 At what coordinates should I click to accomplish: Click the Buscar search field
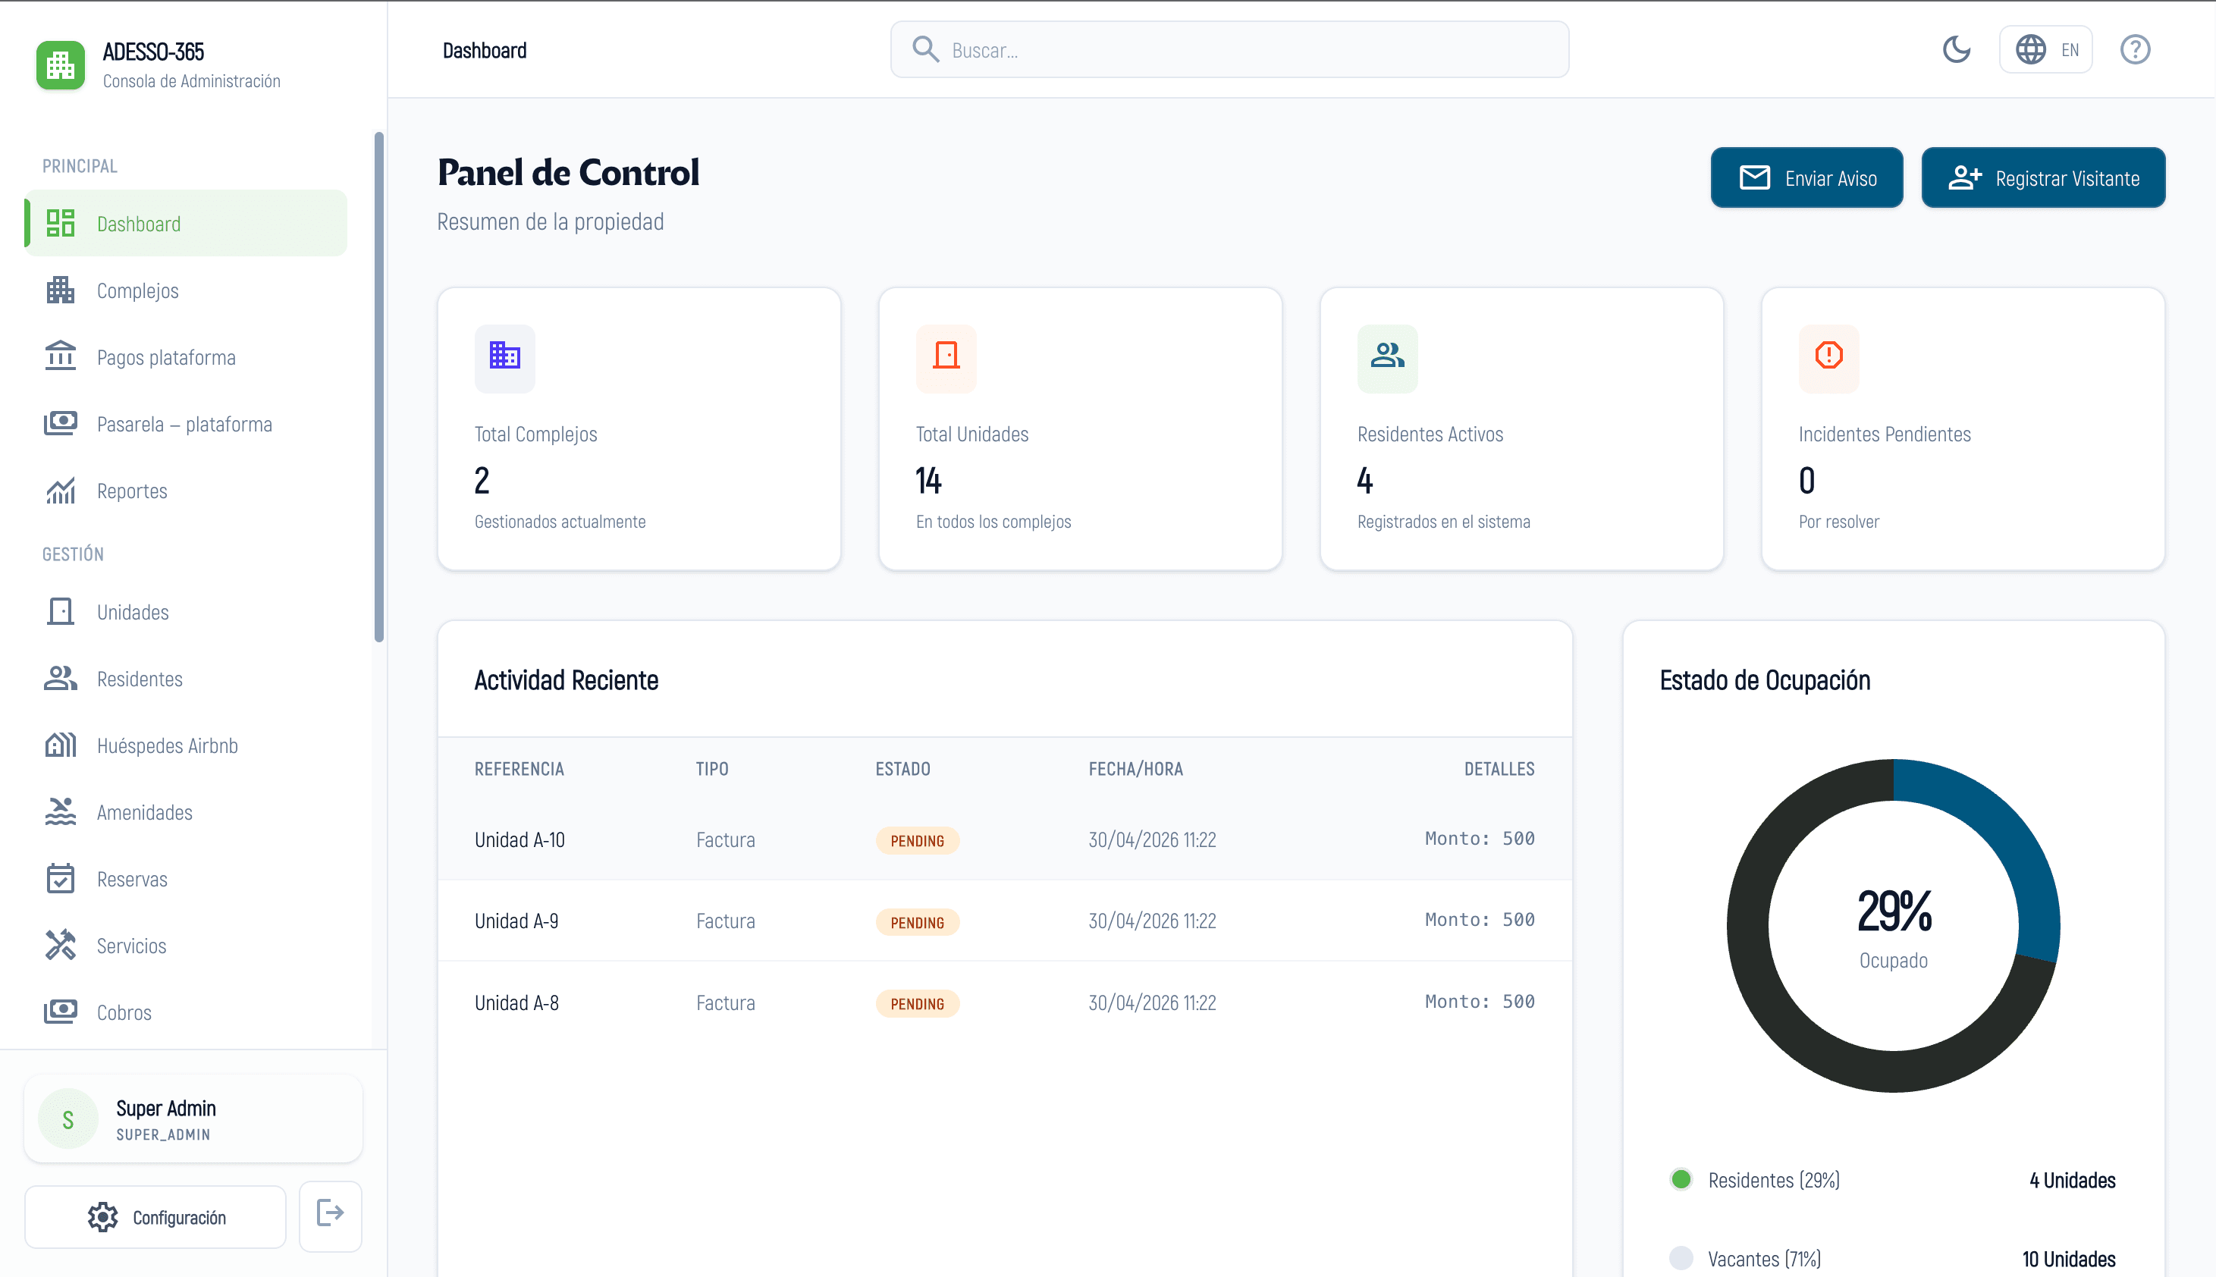pyautogui.click(x=1229, y=50)
